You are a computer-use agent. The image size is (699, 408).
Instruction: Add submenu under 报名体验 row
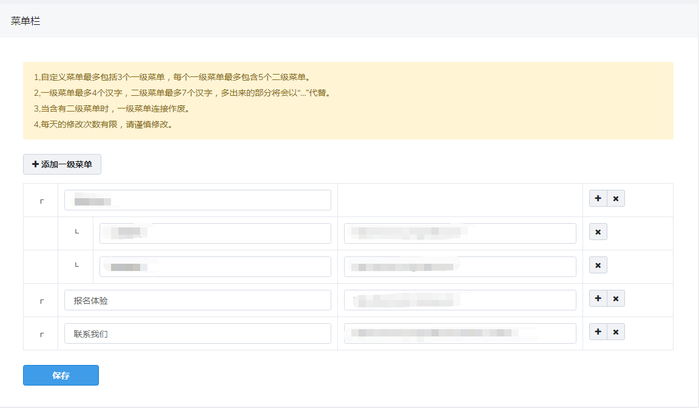click(x=598, y=298)
